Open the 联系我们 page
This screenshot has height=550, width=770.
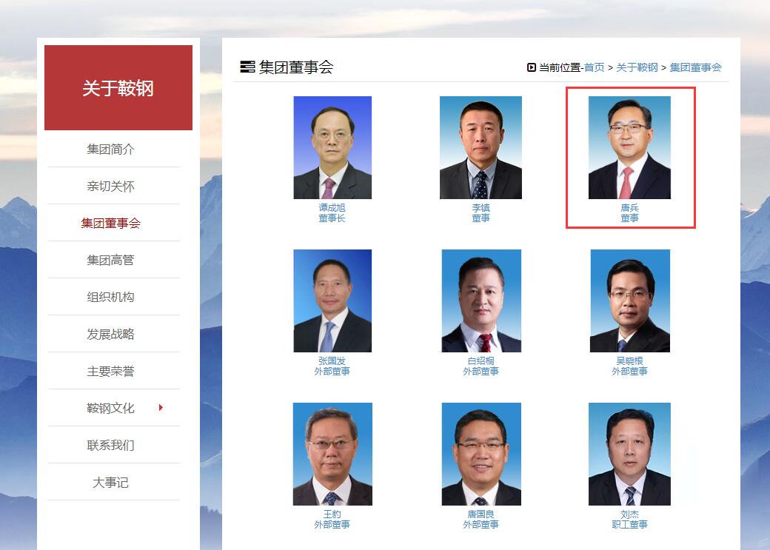coord(110,445)
